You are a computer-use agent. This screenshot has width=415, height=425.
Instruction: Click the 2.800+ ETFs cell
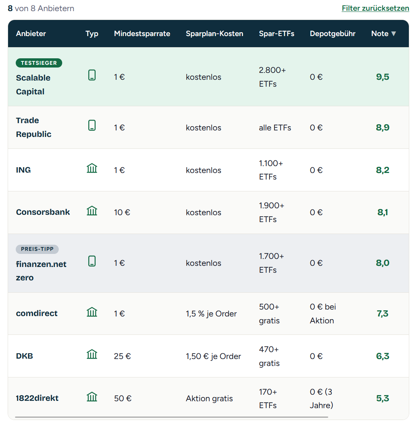[272, 77]
